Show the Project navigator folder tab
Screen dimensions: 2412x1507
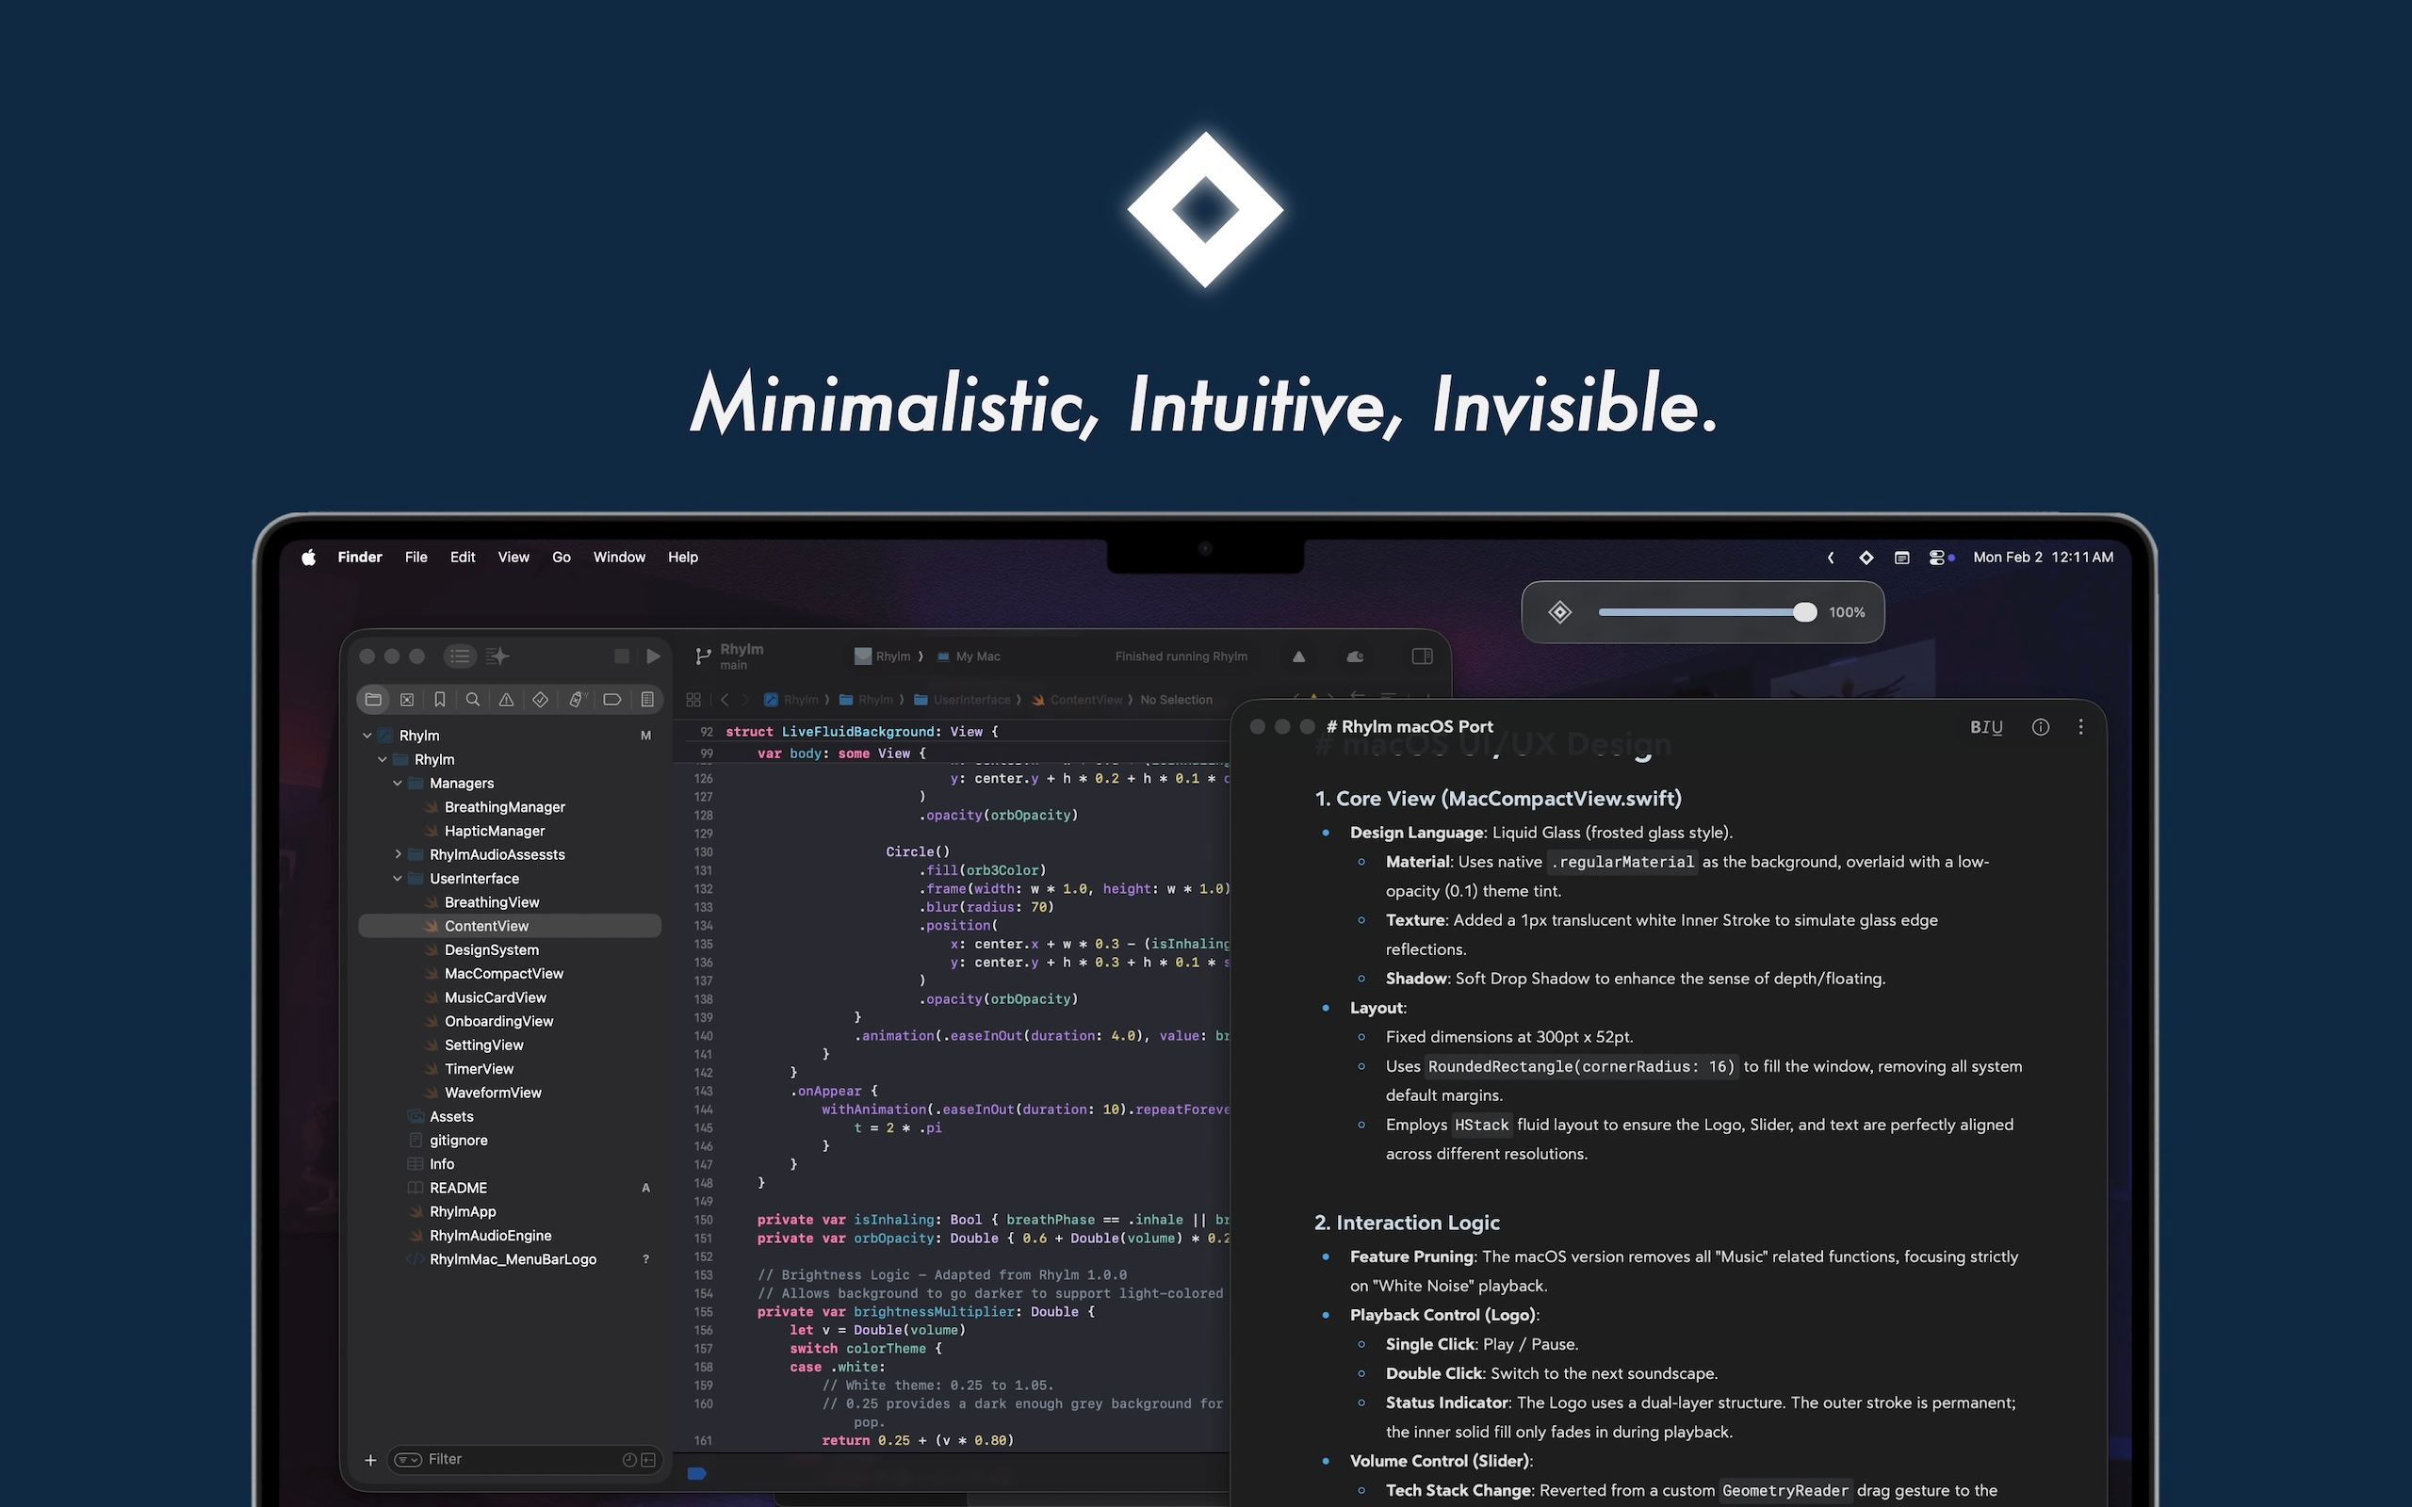(373, 700)
